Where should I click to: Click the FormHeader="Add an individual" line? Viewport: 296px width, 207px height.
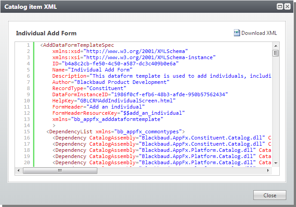tap(99, 107)
